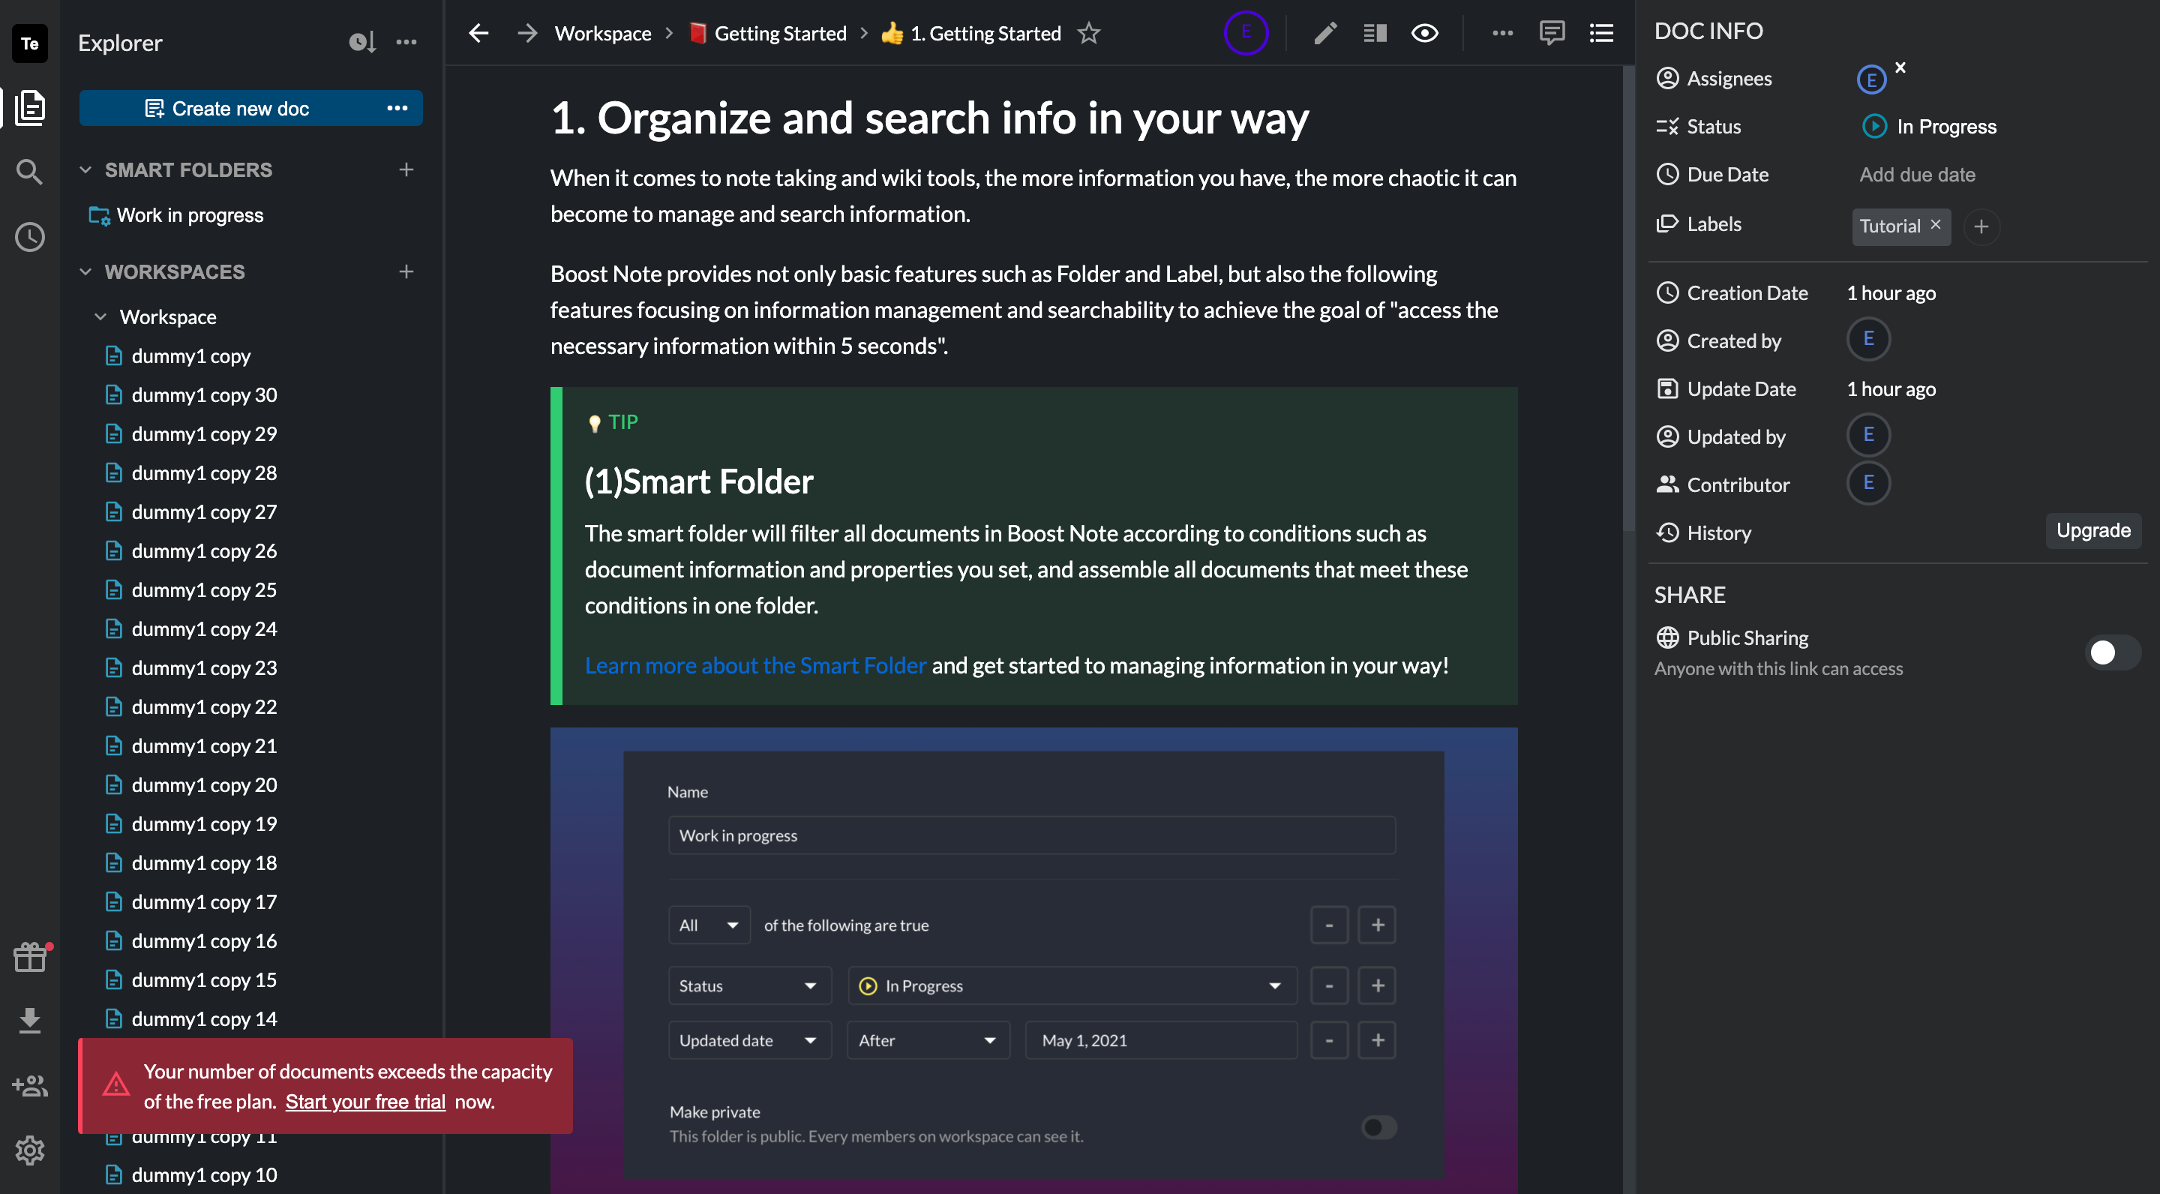Viewport: 2160px width, 1194px height.
Task: Open the gift rewards icon
Action: pyautogui.click(x=29, y=957)
